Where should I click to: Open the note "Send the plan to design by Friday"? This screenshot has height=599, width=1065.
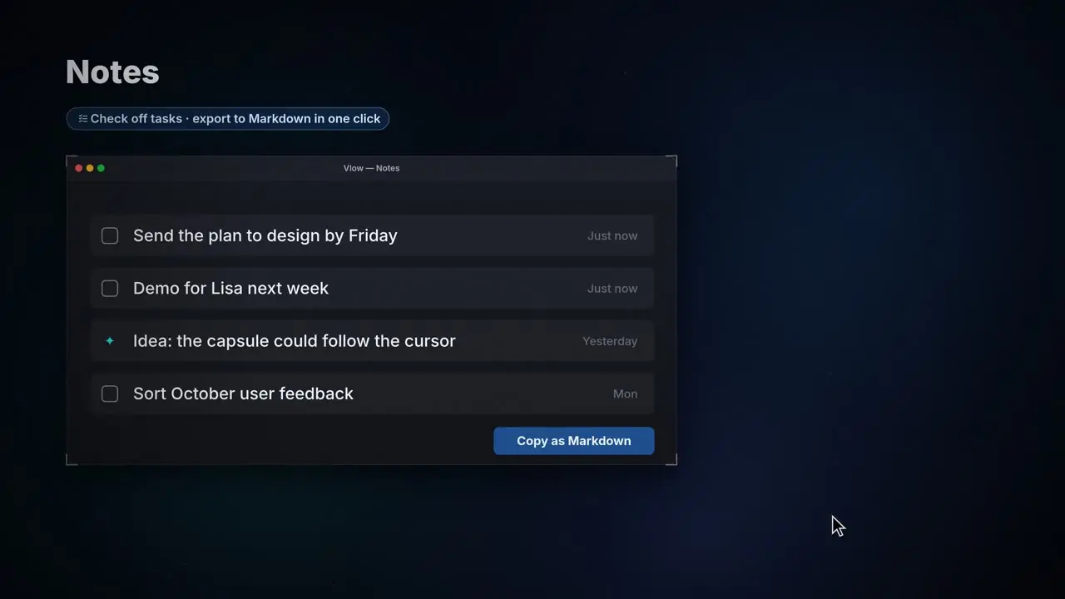(265, 235)
